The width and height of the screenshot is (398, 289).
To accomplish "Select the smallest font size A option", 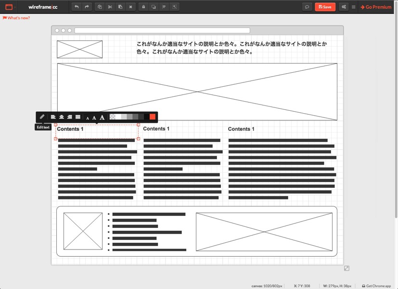I will (87, 117).
